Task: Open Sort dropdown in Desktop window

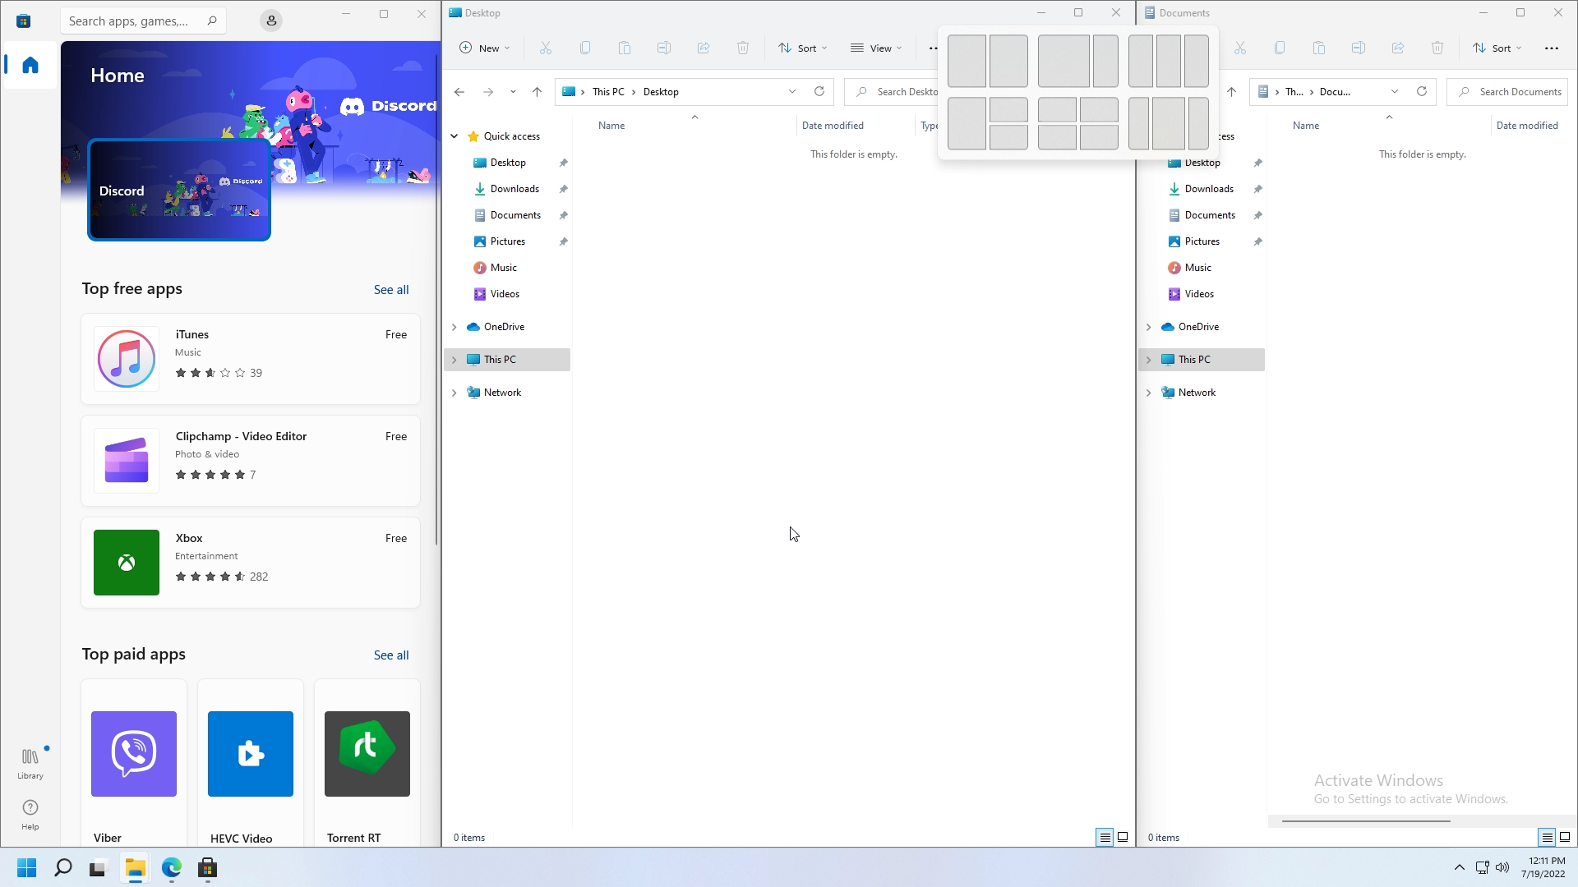Action: pos(803,48)
